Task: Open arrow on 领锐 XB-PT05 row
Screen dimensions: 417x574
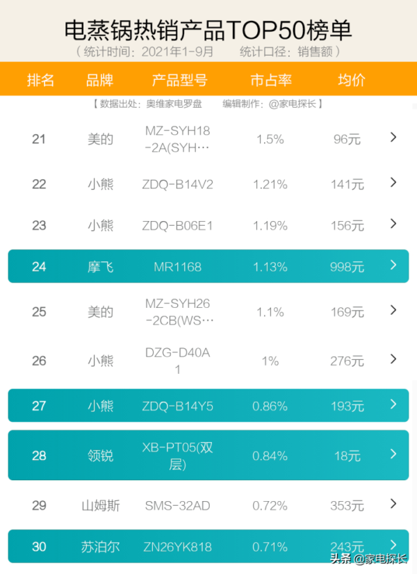Action: 393,454
